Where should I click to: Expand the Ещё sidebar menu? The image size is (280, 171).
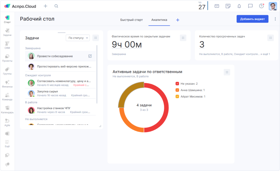pos(7,143)
